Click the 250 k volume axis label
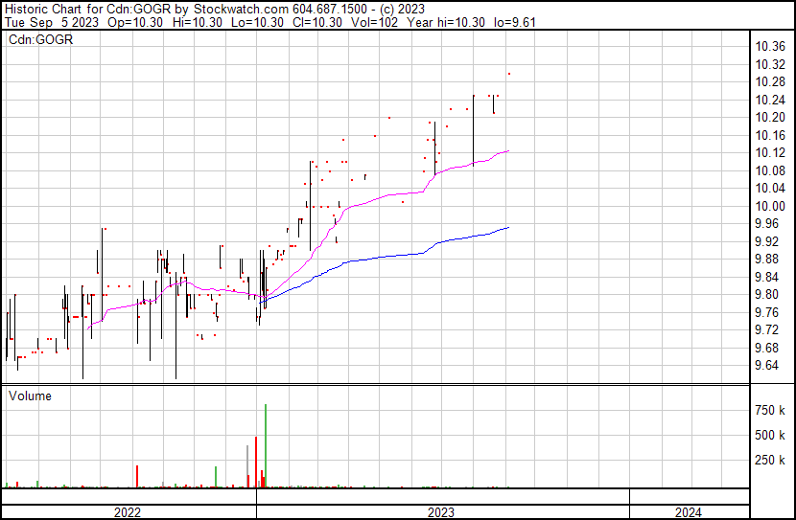796x520 pixels. (x=771, y=460)
